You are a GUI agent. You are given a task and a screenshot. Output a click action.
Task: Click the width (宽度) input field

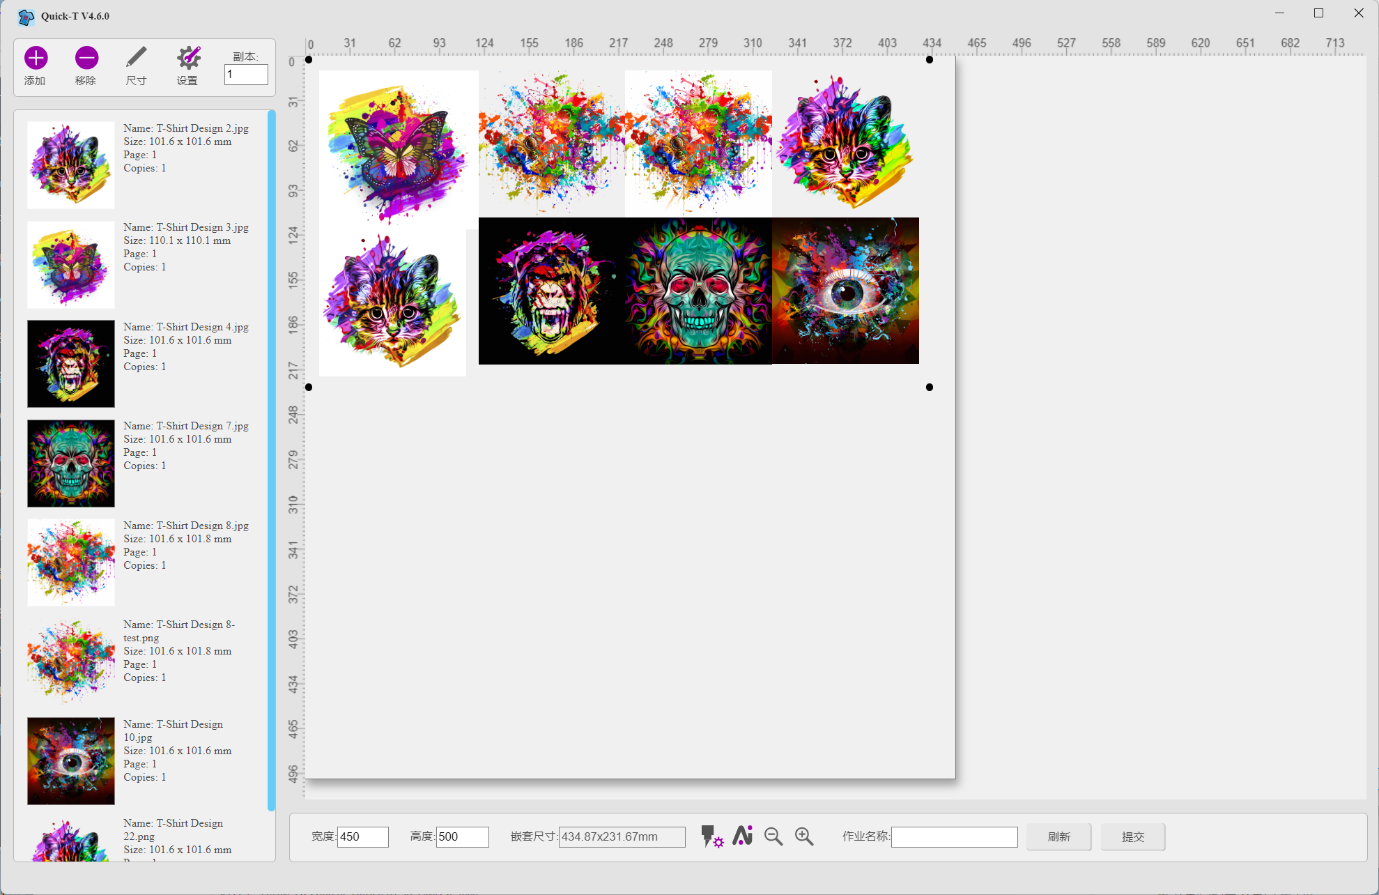[x=362, y=836]
